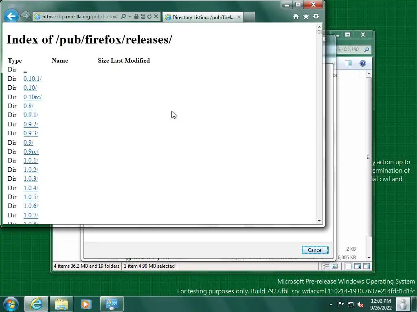Viewport: 417px width, 312px height.
Task: Open Help with the Explorer question-mark icon
Action: (363, 63)
